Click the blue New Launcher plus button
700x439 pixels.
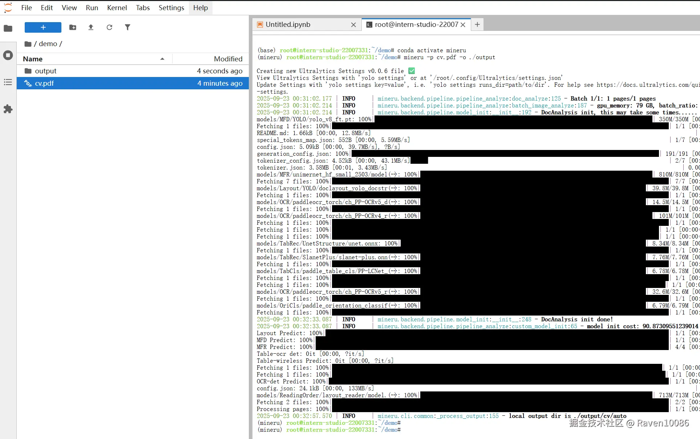point(43,27)
